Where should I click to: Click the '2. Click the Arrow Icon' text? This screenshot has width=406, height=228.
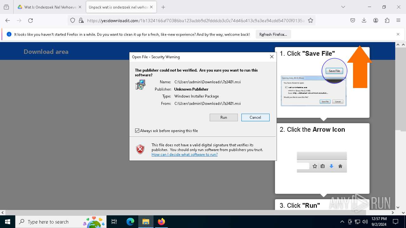pos(312,130)
